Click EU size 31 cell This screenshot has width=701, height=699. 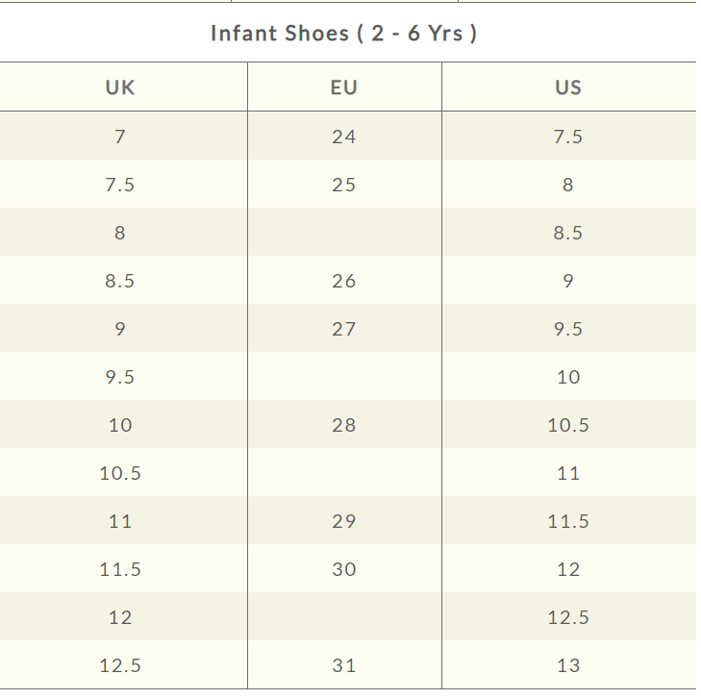(x=343, y=665)
